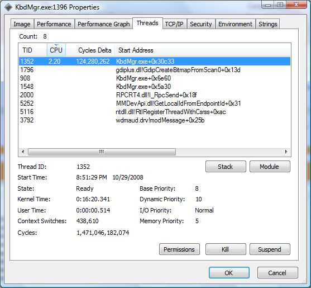Click start address KbdMgr.exe+0x6e60
Viewport: 311px width, 288px height.
[143, 78]
